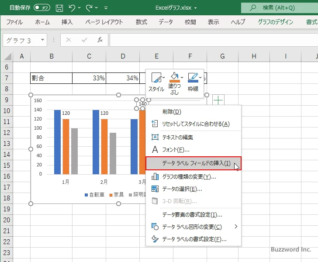Click the formula bar input area

pyautogui.click(x=214, y=40)
